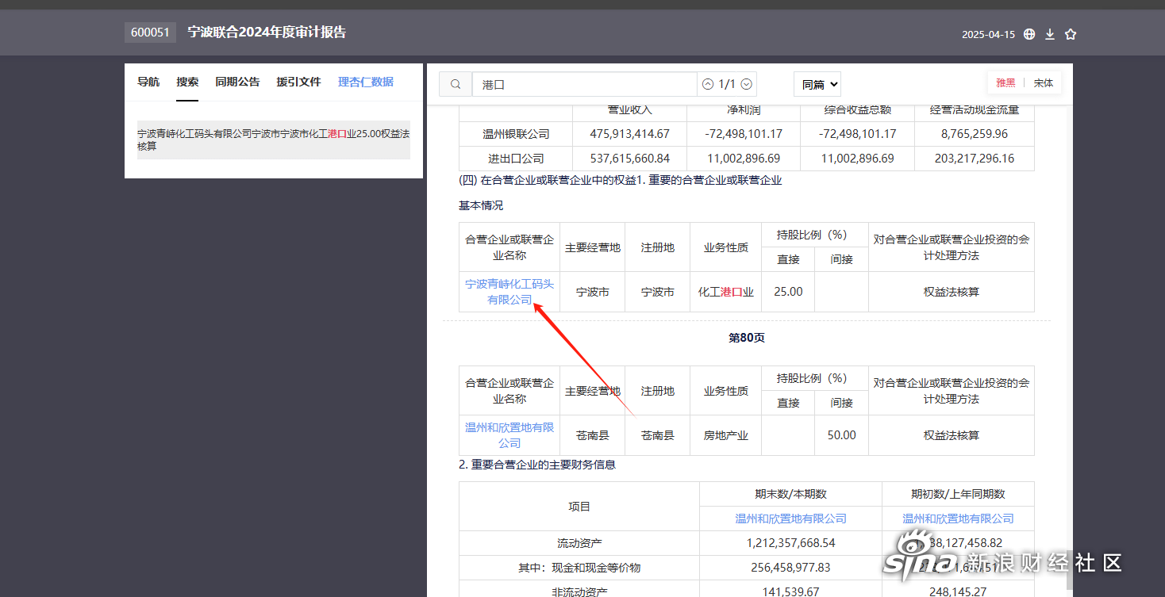Click the 1/1 match counter

(727, 84)
